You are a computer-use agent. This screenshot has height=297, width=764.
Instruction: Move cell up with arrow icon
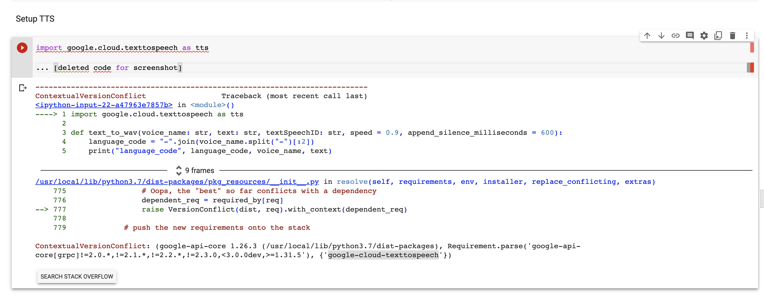click(x=647, y=36)
